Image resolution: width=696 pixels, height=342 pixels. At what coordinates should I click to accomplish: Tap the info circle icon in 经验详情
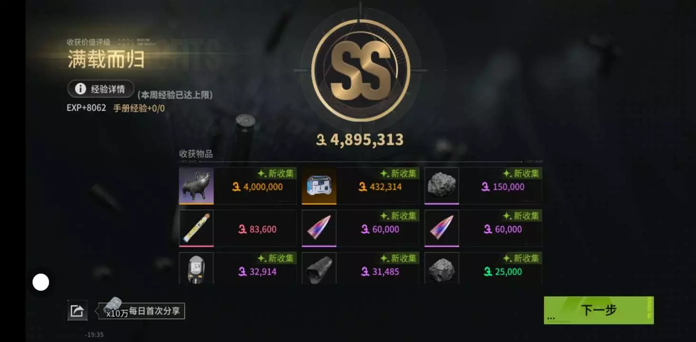[x=80, y=89]
